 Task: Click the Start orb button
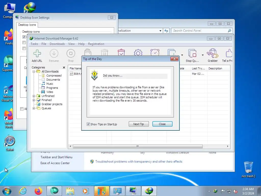click(x=7, y=191)
